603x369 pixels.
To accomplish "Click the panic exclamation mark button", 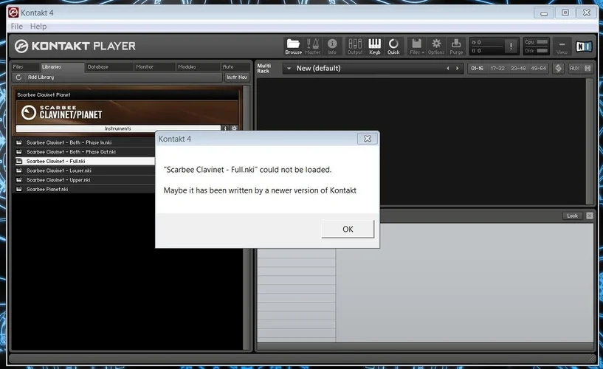I will click(511, 46).
